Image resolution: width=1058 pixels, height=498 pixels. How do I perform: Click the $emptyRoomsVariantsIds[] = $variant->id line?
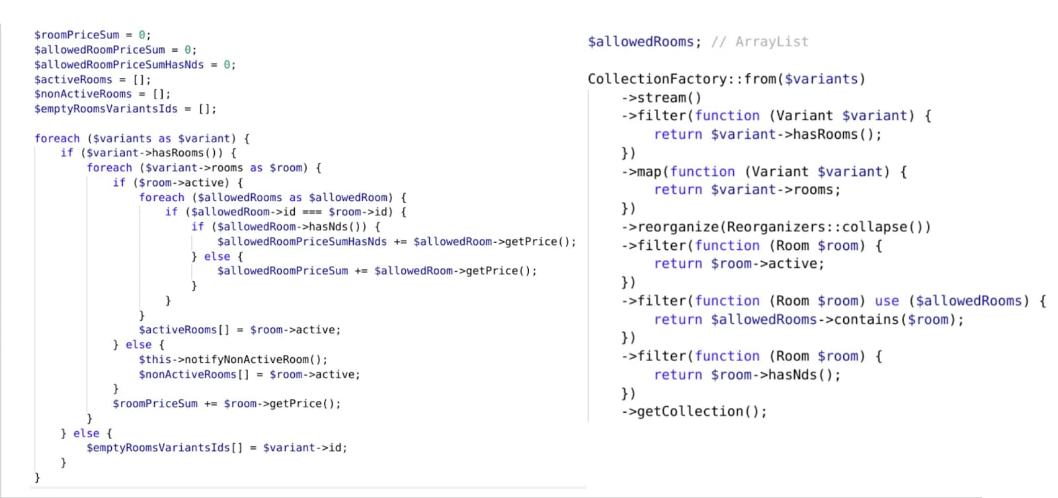pos(216,448)
